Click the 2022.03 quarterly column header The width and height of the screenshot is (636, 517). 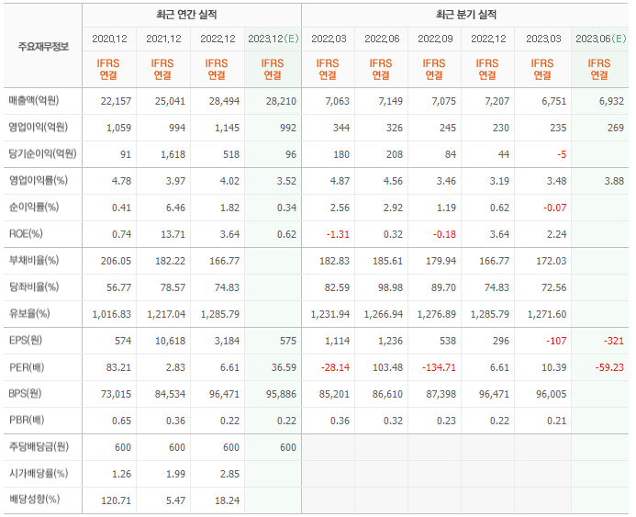tap(329, 39)
